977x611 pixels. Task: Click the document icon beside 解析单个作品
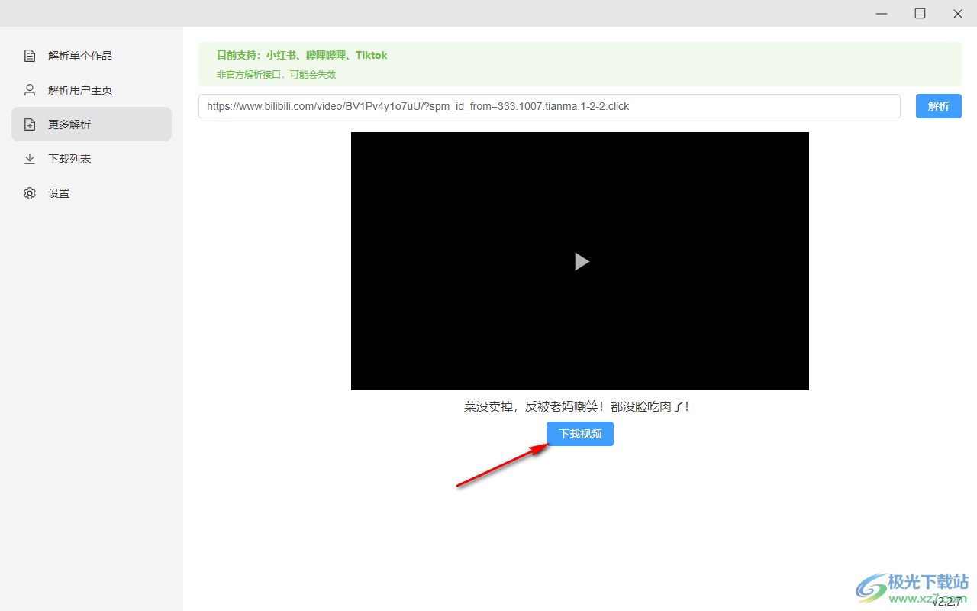pyautogui.click(x=30, y=56)
